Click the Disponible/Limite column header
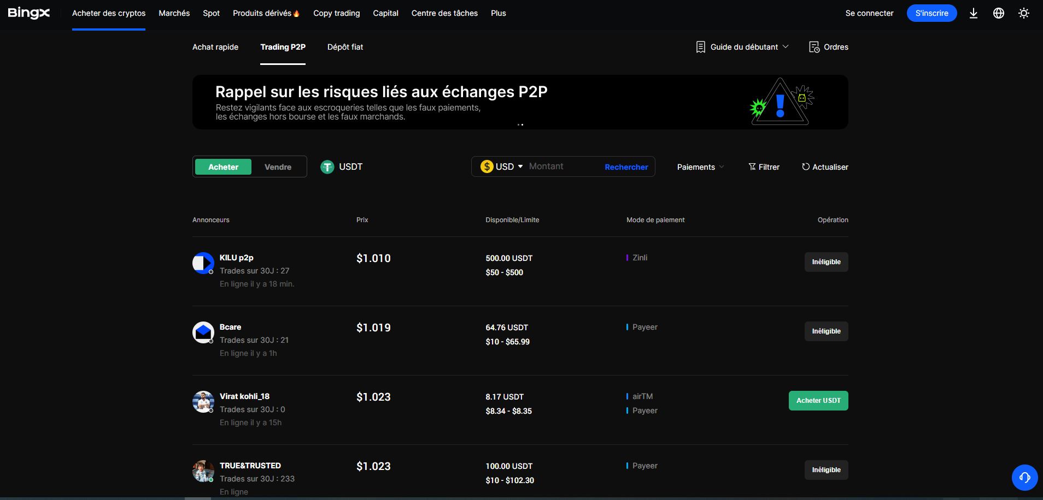 point(512,220)
